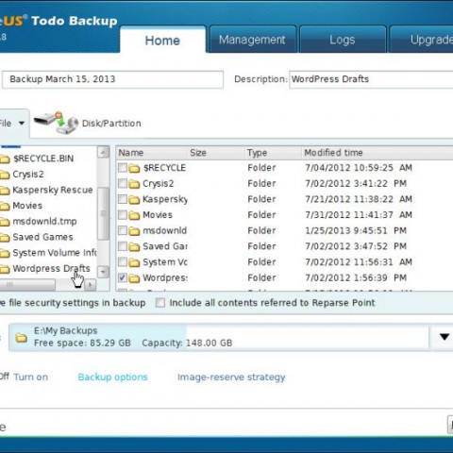The height and width of the screenshot is (453, 453).
Task: Click the Movies folder icon in file list
Action: pyautogui.click(x=134, y=215)
